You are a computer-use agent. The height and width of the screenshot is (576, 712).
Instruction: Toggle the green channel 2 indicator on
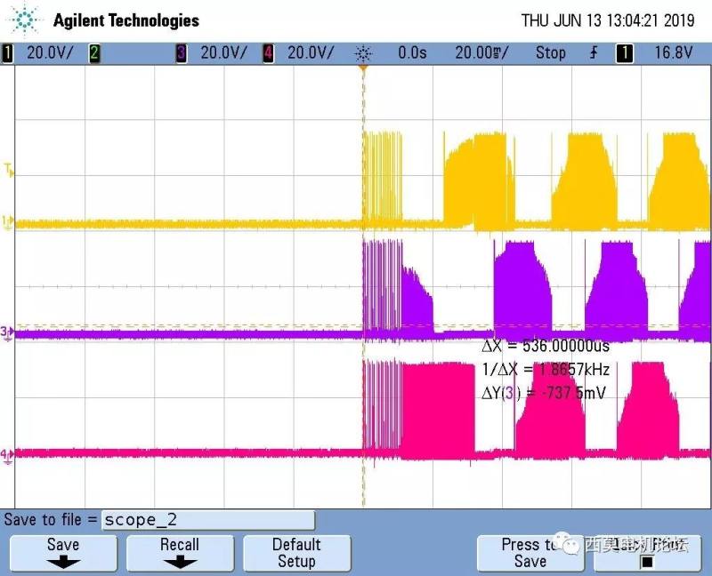pos(94,53)
